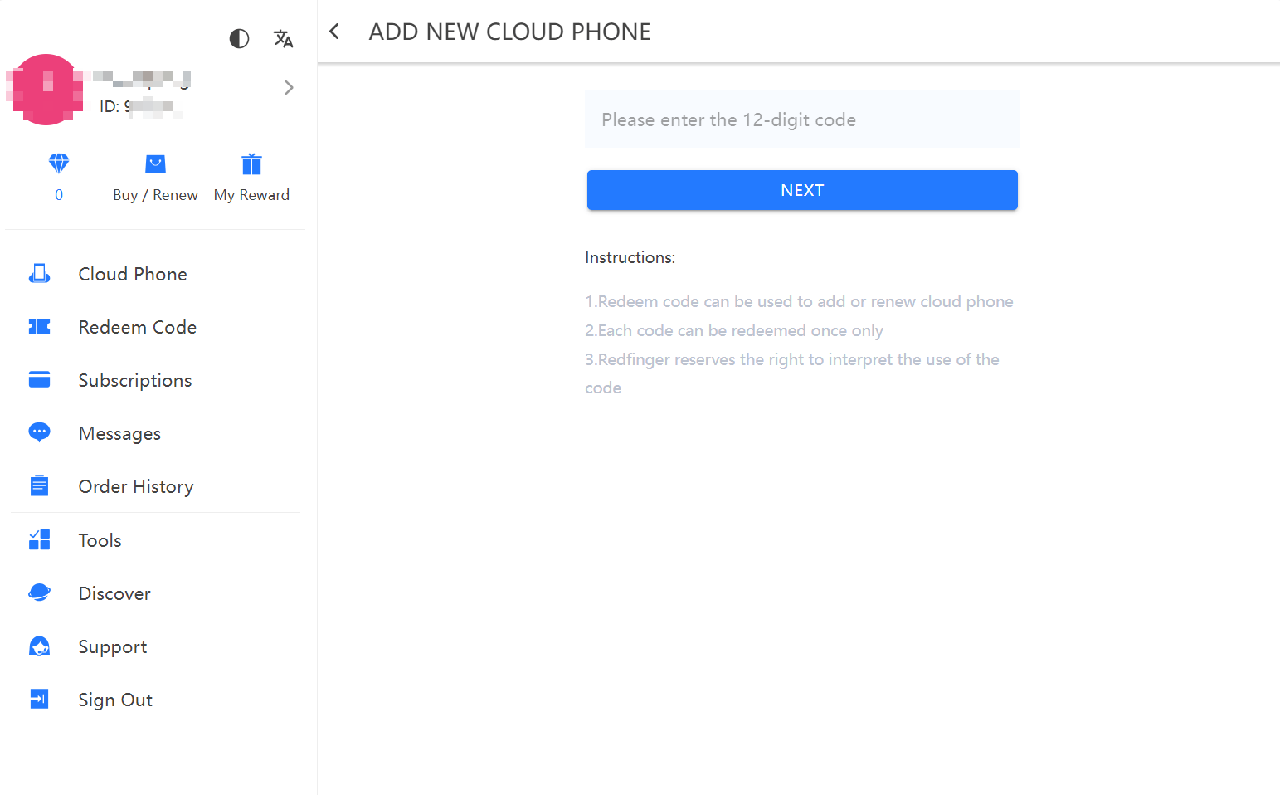Screen dimensions: 1280x795
Task: Go back with the left arrow
Action: (x=333, y=31)
